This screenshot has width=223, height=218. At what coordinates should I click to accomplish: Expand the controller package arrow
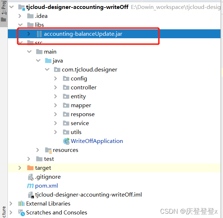(x=56, y=88)
